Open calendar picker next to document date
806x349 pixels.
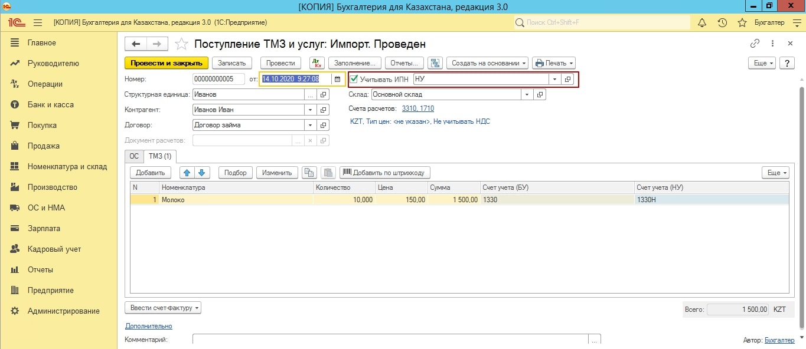[x=337, y=79]
